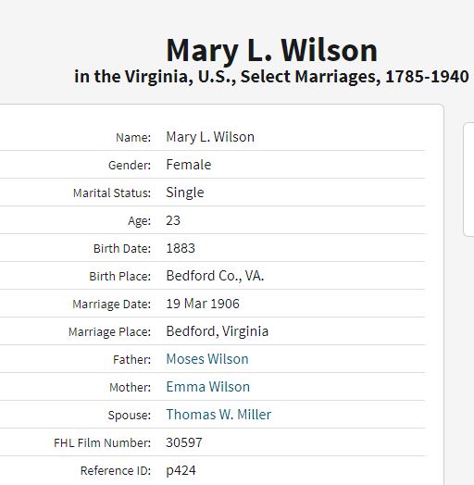Open the mother's record link Emma Wilson
474x485 pixels.
click(208, 387)
